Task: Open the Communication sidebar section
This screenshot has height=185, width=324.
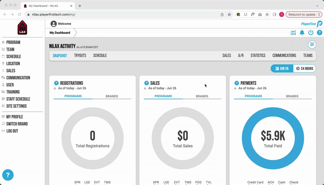Action: pyautogui.click(x=18, y=78)
